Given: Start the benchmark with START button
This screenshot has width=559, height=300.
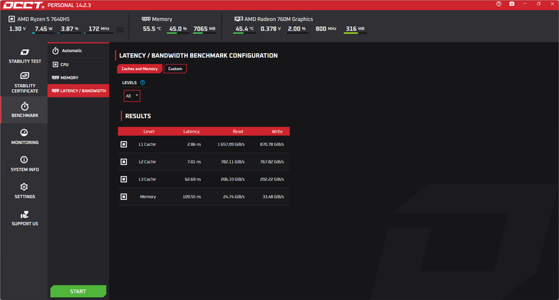Looking at the screenshot, I should [78, 292].
